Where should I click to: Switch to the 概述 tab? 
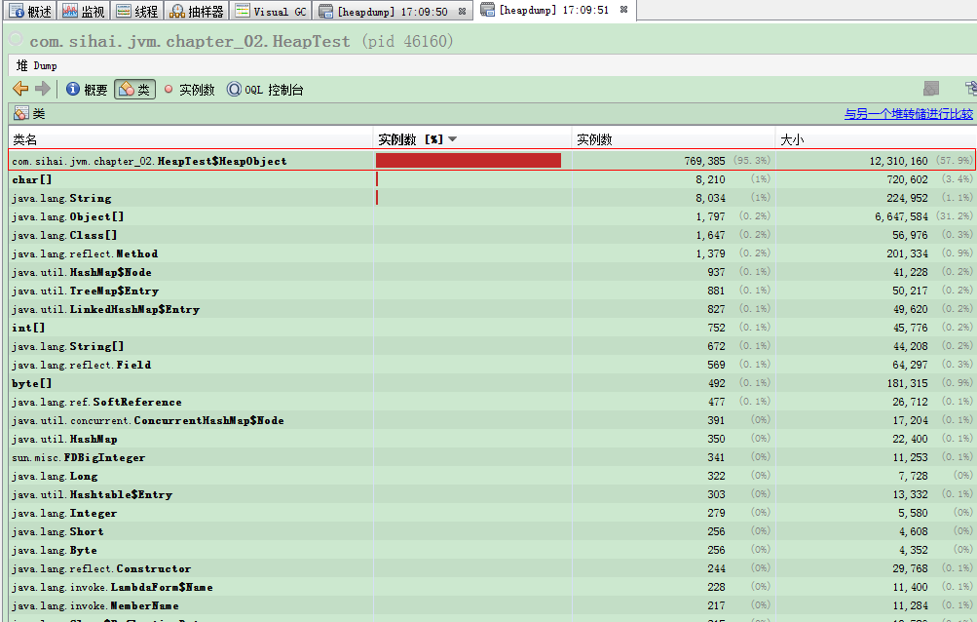30,12
